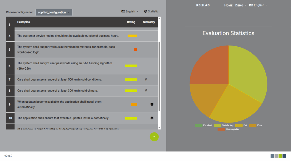The height and width of the screenshot is (161, 291).
Task: Click the rating squares for row 4
Action: [x=132, y=36]
